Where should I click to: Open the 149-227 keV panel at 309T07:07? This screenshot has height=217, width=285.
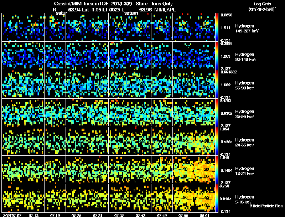(12, 27)
